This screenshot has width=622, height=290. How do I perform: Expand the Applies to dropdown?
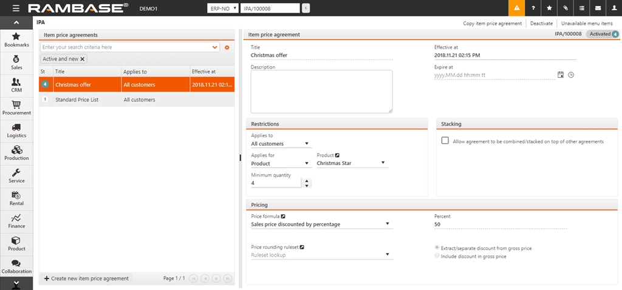281,144
